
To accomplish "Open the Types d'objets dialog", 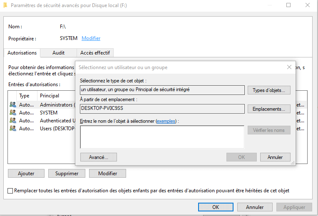I will [x=268, y=90].
